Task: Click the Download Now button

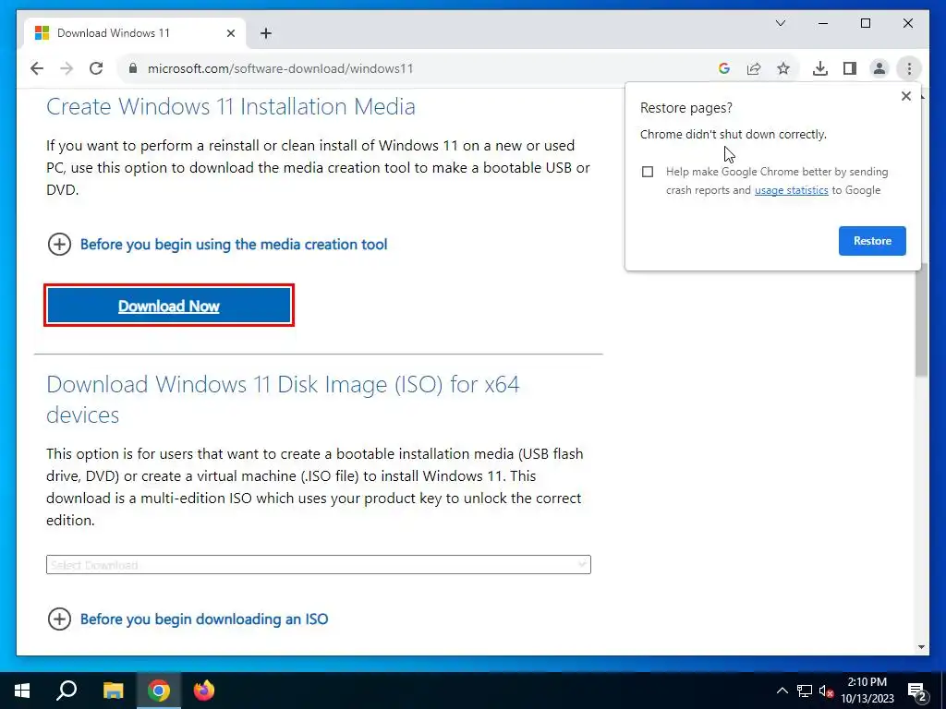Action: (169, 306)
